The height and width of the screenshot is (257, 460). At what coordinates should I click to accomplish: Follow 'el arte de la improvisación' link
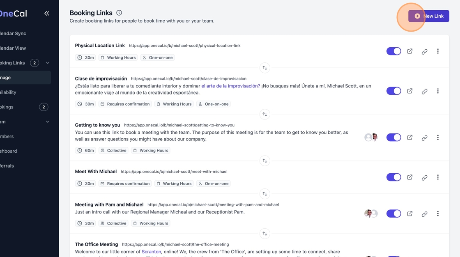click(x=230, y=86)
